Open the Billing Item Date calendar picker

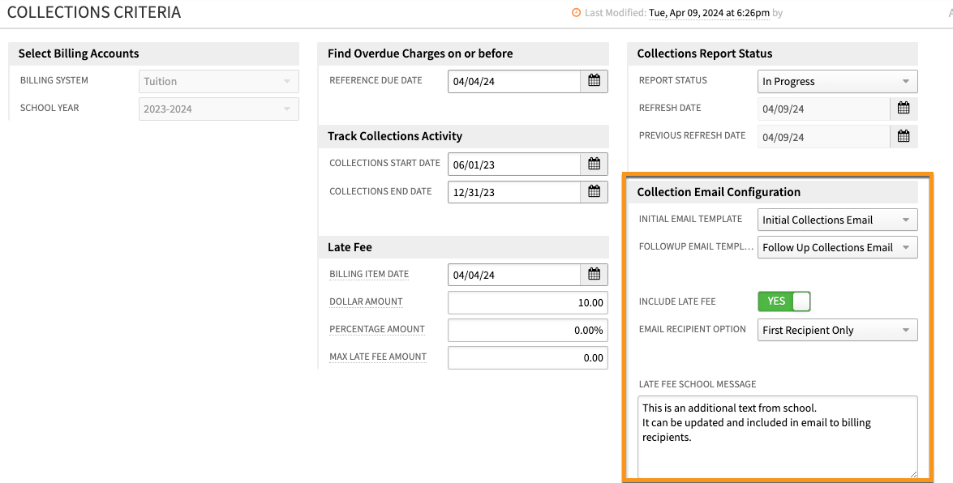tap(594, 274)
